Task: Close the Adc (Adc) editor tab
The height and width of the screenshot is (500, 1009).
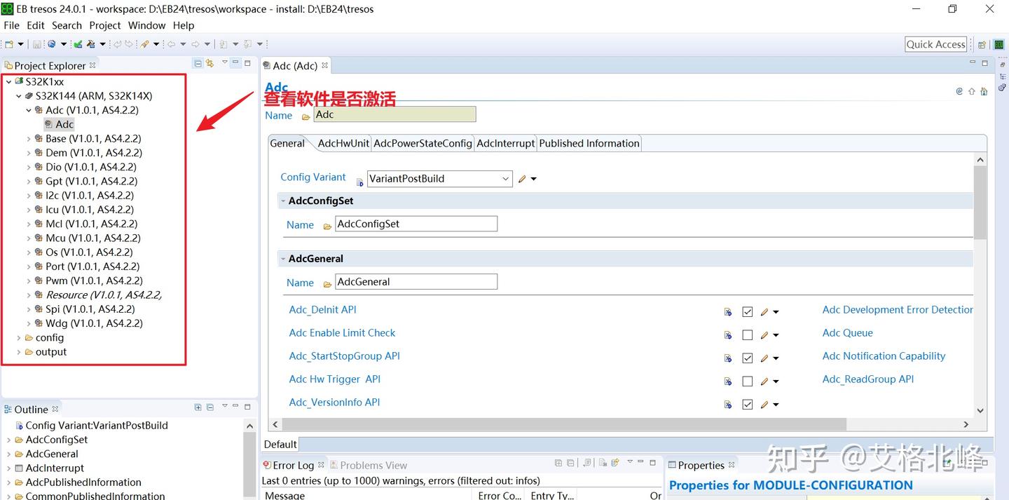Action: pos(325,65)
